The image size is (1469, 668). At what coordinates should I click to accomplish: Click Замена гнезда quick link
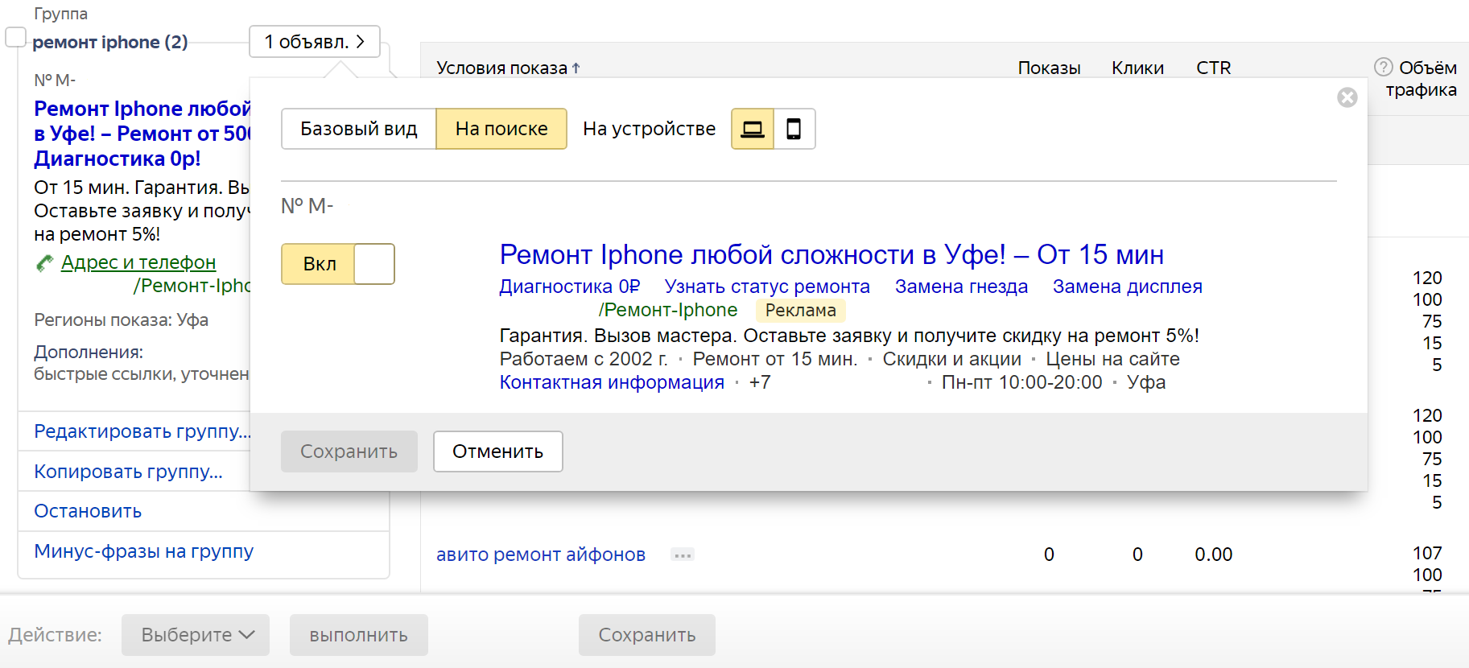(x=961, y=287)
